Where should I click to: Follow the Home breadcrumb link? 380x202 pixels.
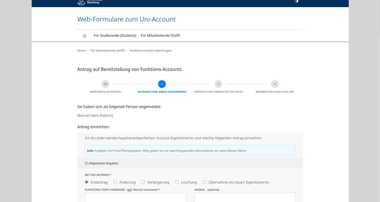(x=81, y=50)
